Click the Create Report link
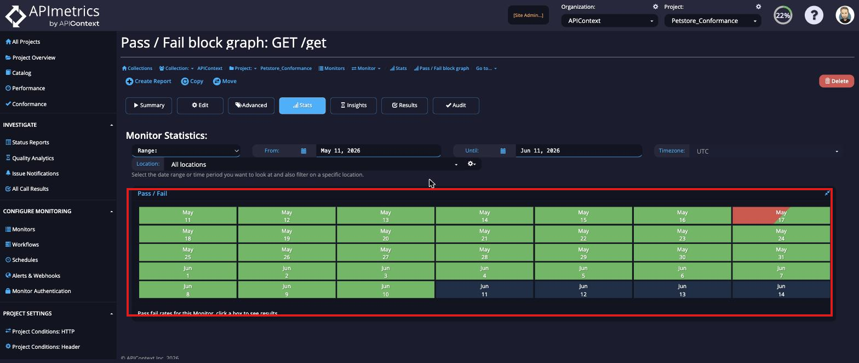 (148, 81)
